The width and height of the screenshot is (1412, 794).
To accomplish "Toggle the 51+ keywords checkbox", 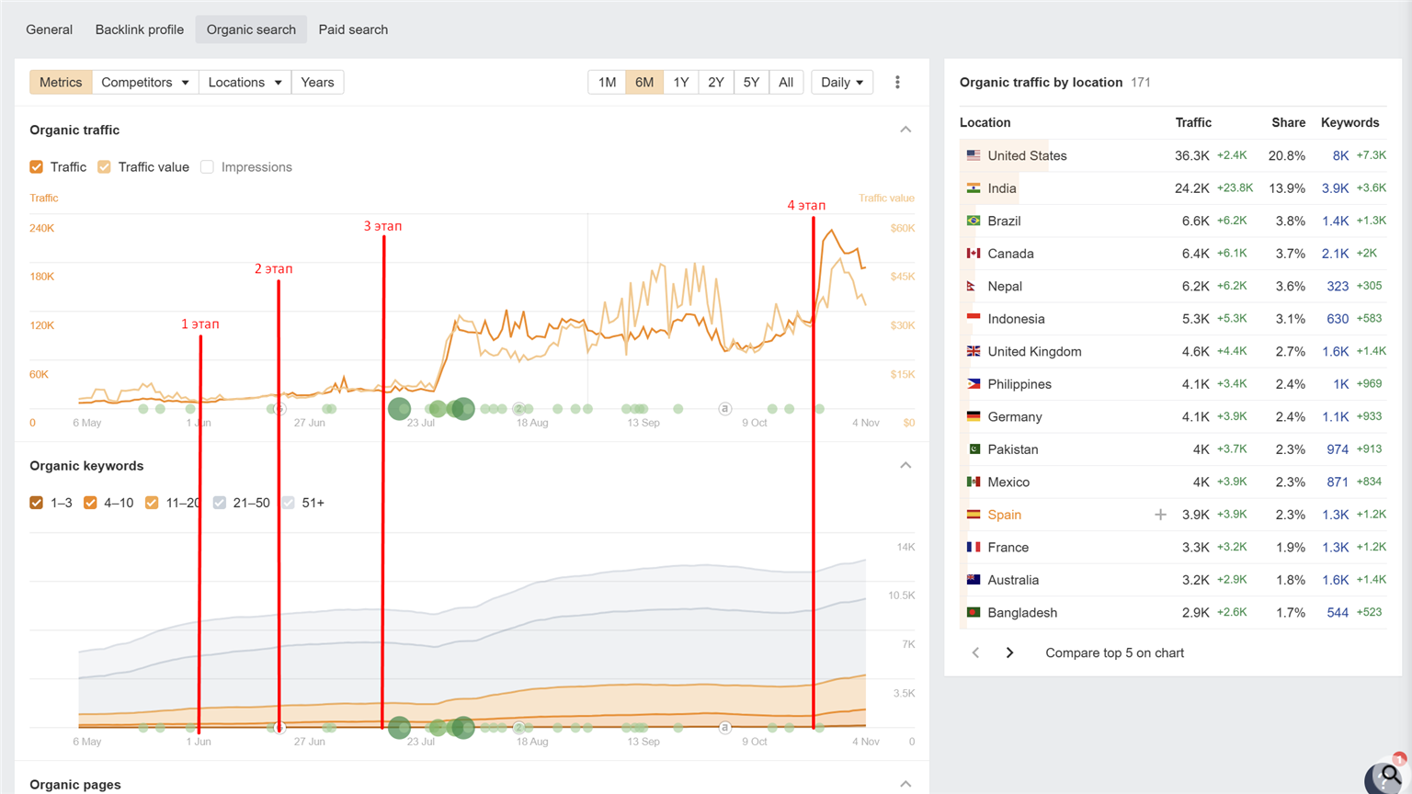I will (x=288, y=503).
